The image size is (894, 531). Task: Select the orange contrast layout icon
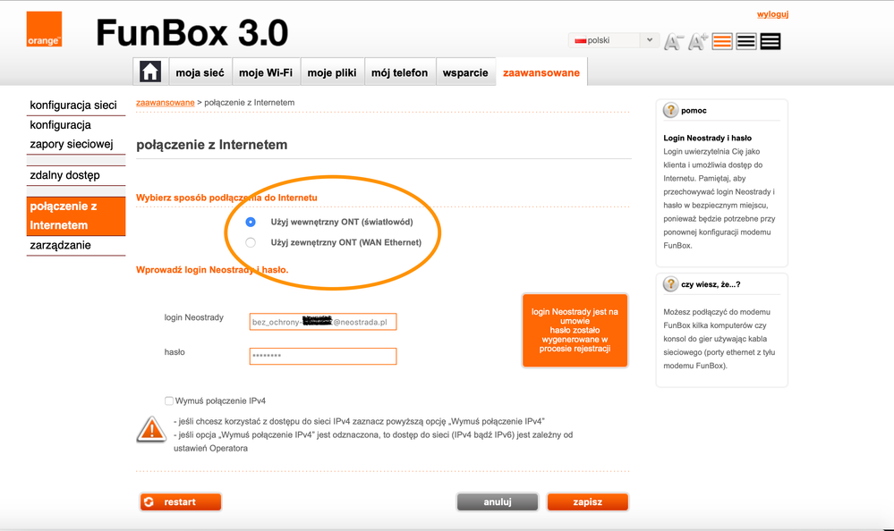click(722, 42)
